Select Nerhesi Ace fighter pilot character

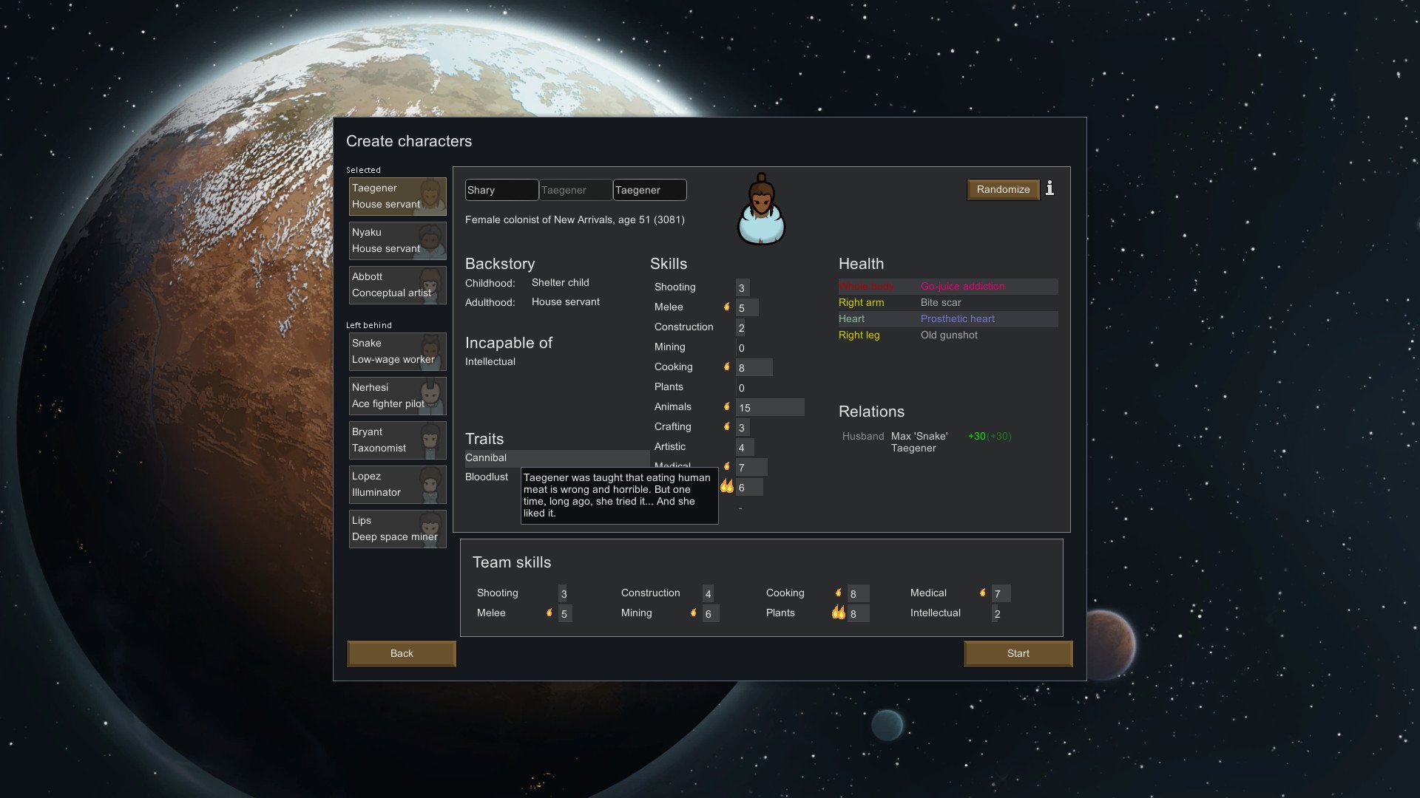tap(395, 395)
